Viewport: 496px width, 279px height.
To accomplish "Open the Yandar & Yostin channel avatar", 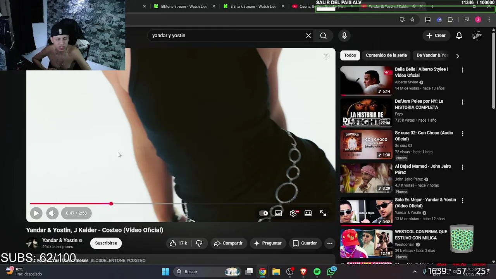I will pos(32,243).
